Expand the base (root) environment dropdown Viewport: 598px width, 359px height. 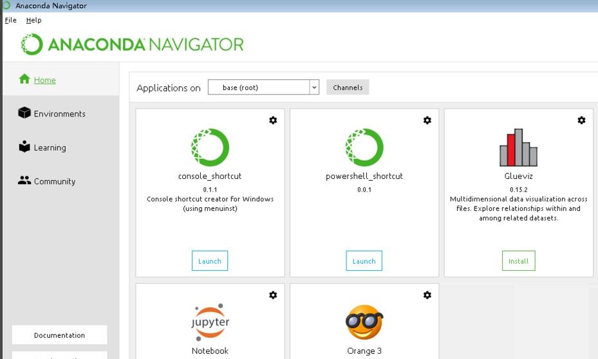tap(314, 87)
